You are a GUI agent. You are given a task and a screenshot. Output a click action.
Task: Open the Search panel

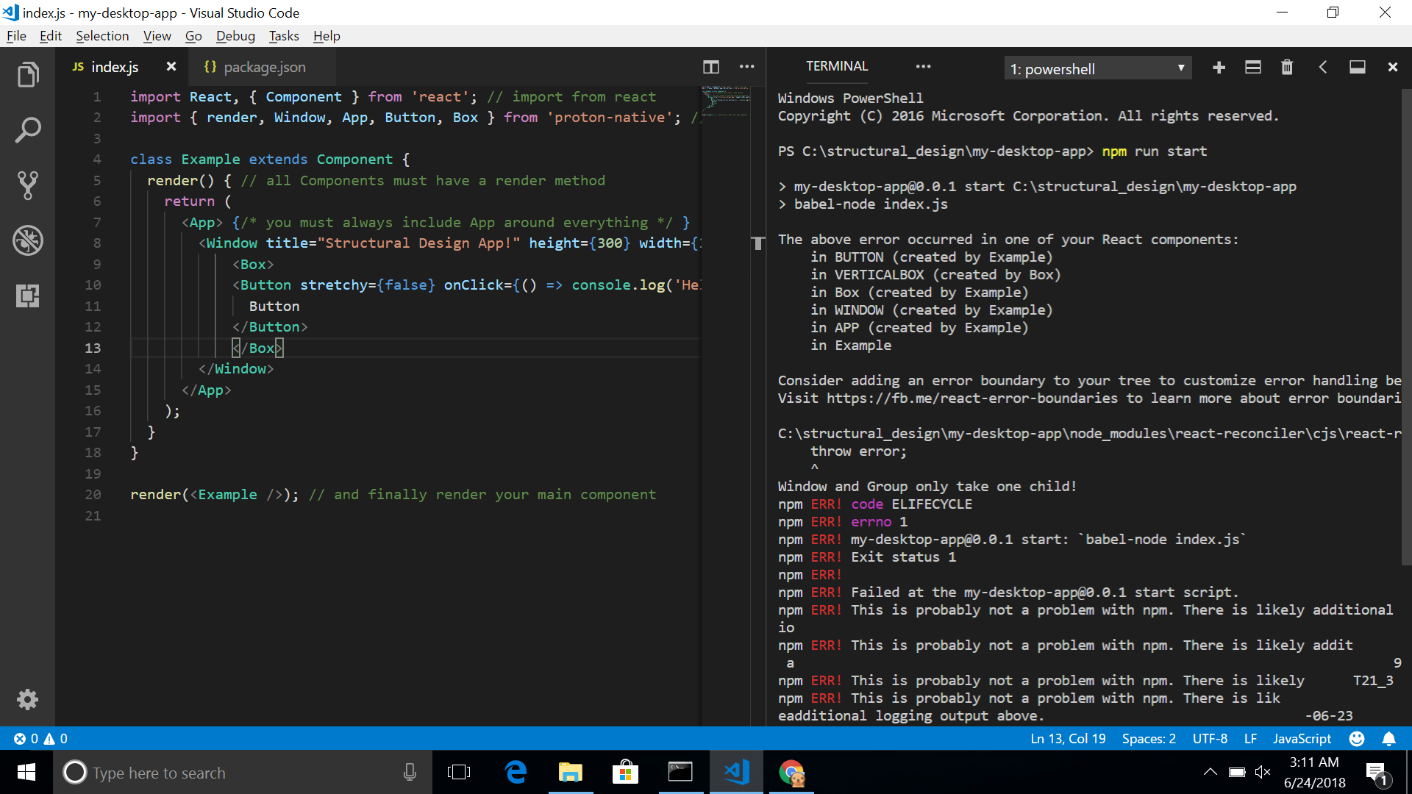28,129
